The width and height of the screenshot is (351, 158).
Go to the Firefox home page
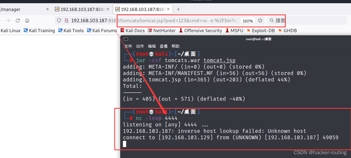pos(27,21)
